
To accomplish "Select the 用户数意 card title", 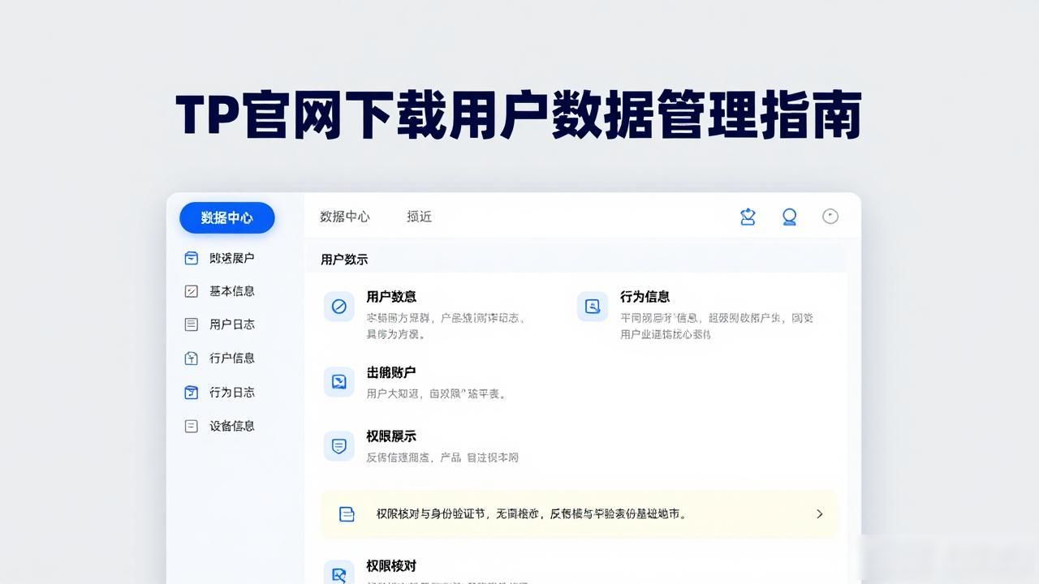I will coord(391,297).
